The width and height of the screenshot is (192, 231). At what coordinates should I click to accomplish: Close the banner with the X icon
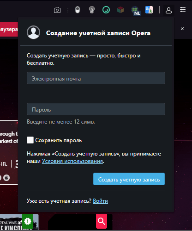click(182, 29)
